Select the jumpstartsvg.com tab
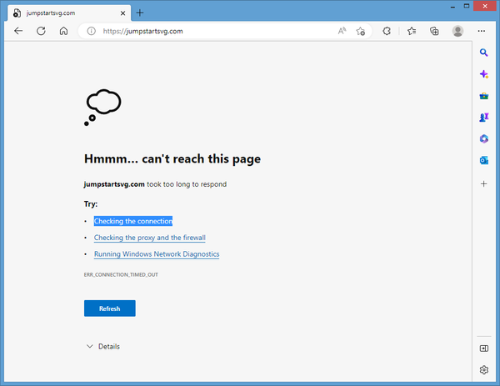 pyautogui.click(x=68, y=13)
